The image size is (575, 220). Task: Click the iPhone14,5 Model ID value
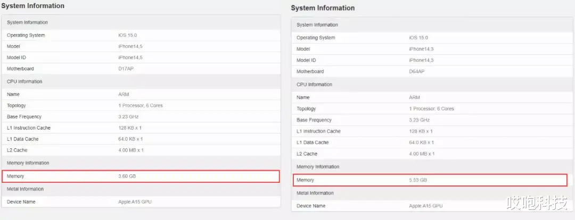click(130, 57)
